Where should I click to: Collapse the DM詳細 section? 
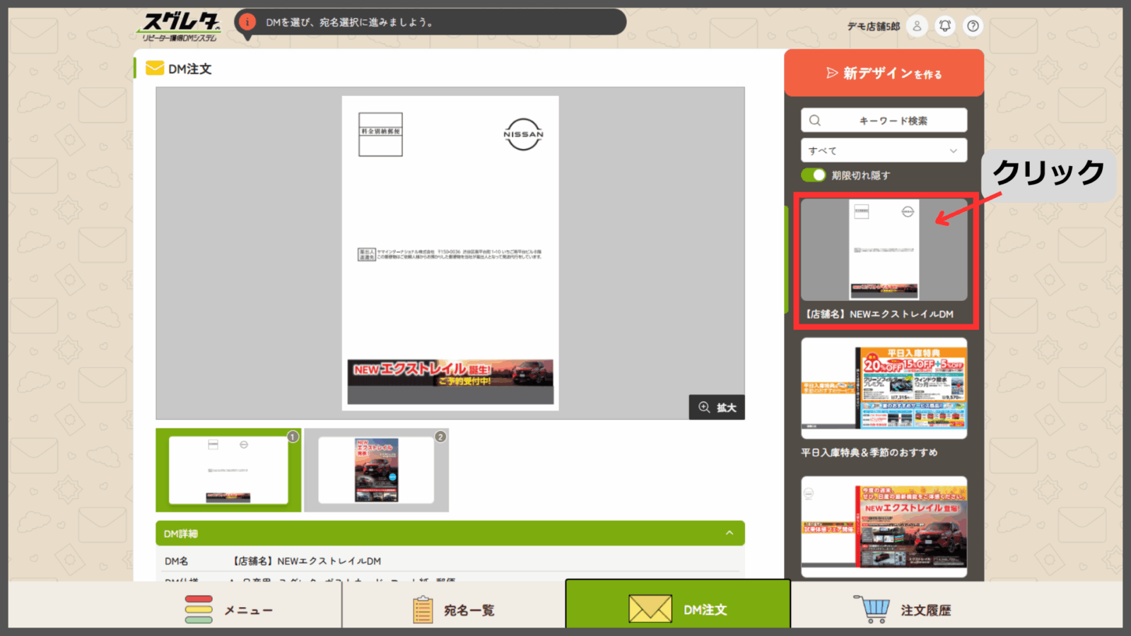(729, 534)
